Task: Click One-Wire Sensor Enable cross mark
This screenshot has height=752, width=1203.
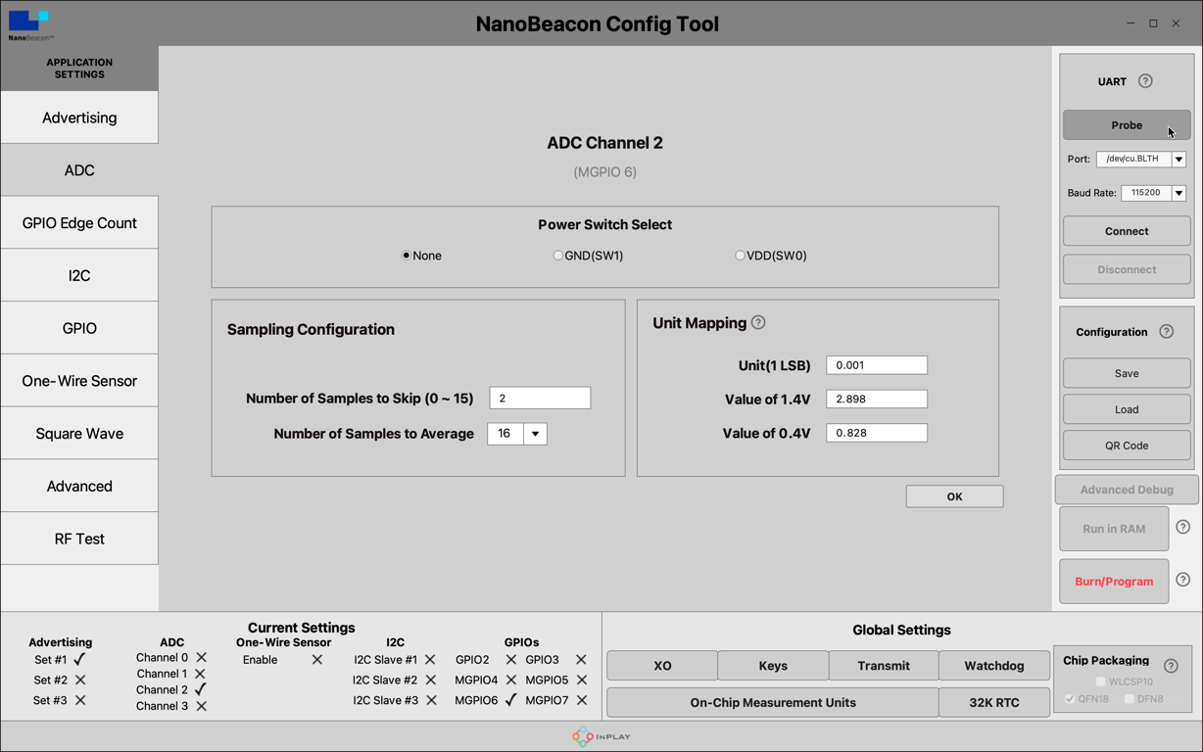Action: (x=316, y=660)
